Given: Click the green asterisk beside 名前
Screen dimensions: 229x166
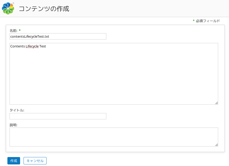Looking at the screenshot, I should pos(20,30).
